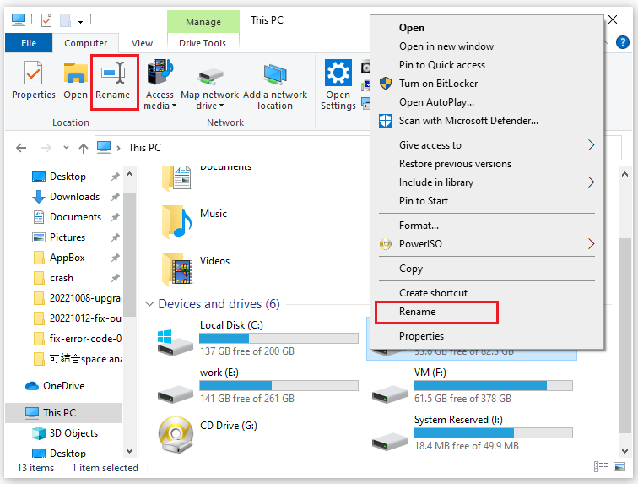This screenshot has width=638, height=484.
Task: Click the Music folder
Action: [x=194, y=222]
